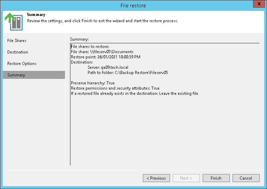Image resolution: width=267 pixels, height=189 pixels.
Task: Select the Summary step
Action: click(34, 75)
